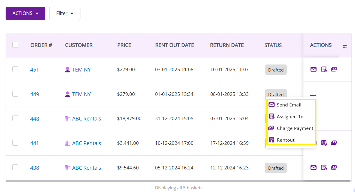Screen dimensions: 355x192
Task: Click person icon beside TEM NY in order 451
Action: click(x=67, y=69)
